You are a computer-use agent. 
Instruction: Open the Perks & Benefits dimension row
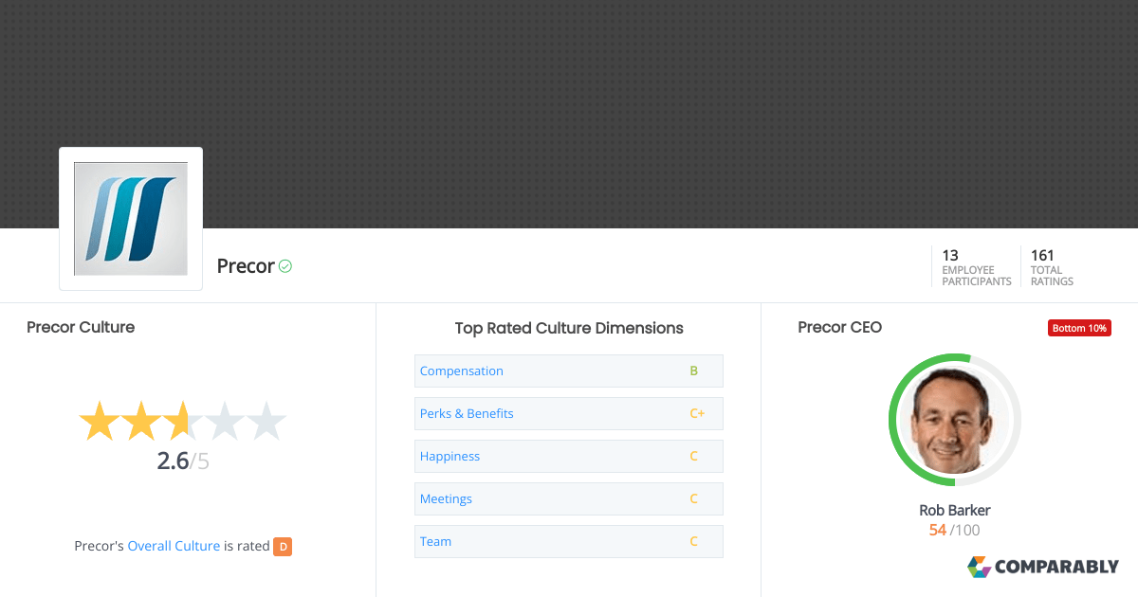(569, 413)
